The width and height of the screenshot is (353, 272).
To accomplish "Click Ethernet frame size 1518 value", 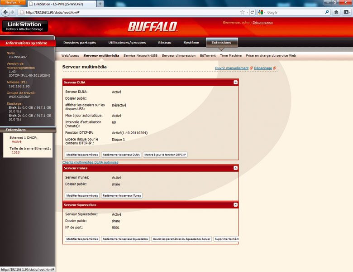I will (15, 152).
